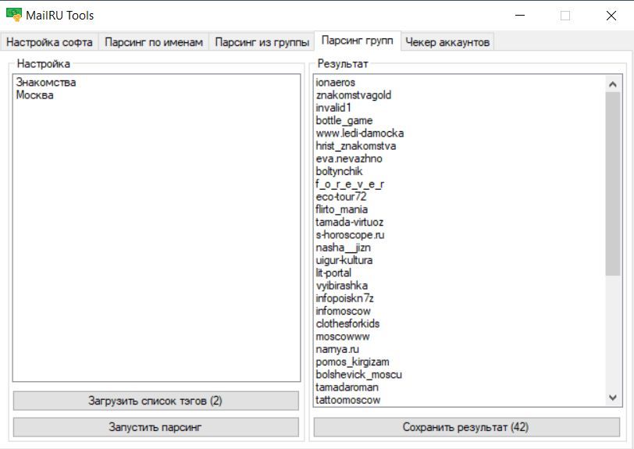Click the infomoscow result line

[344, 311]
